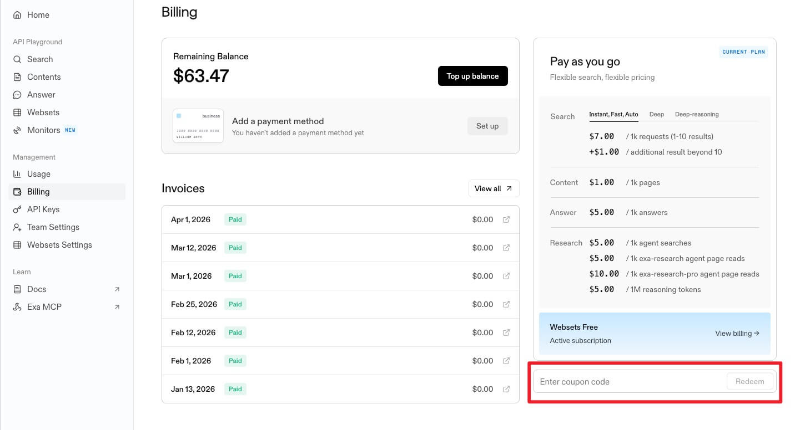Screen dimensions: 795x430
Task: Follow the View billing link
Action: (737, 334)
